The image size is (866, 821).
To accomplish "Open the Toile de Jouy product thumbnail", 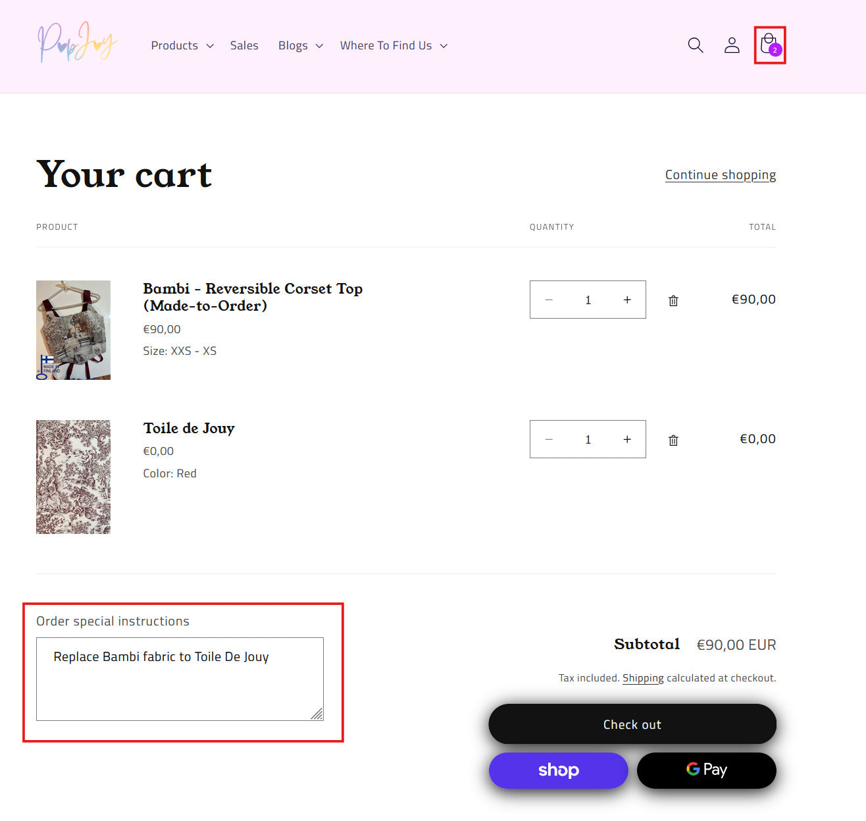I will 73,477.
